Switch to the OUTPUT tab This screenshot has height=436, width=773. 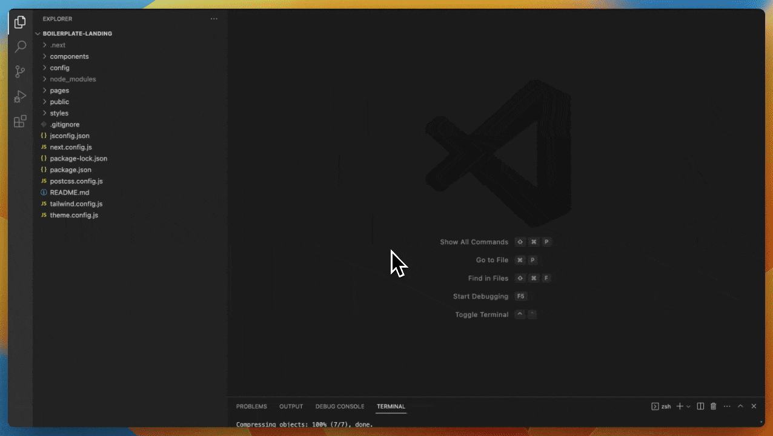291,406
